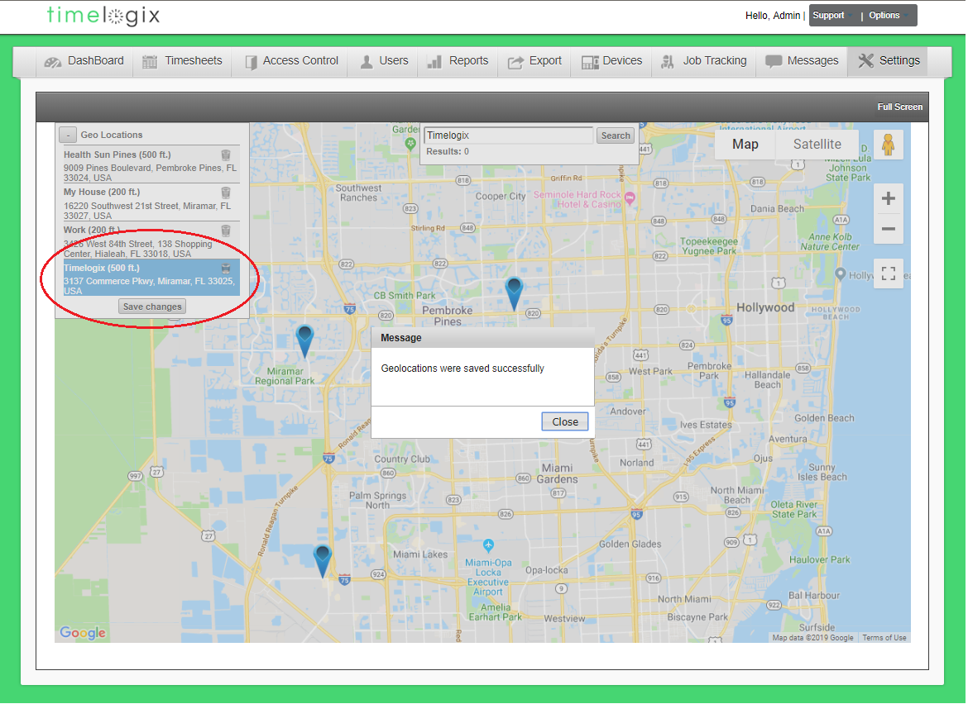Image resolution: width=968 pixels, height=704 pixels.
Task: Go to Devices tab
Action: coord(611,61)
